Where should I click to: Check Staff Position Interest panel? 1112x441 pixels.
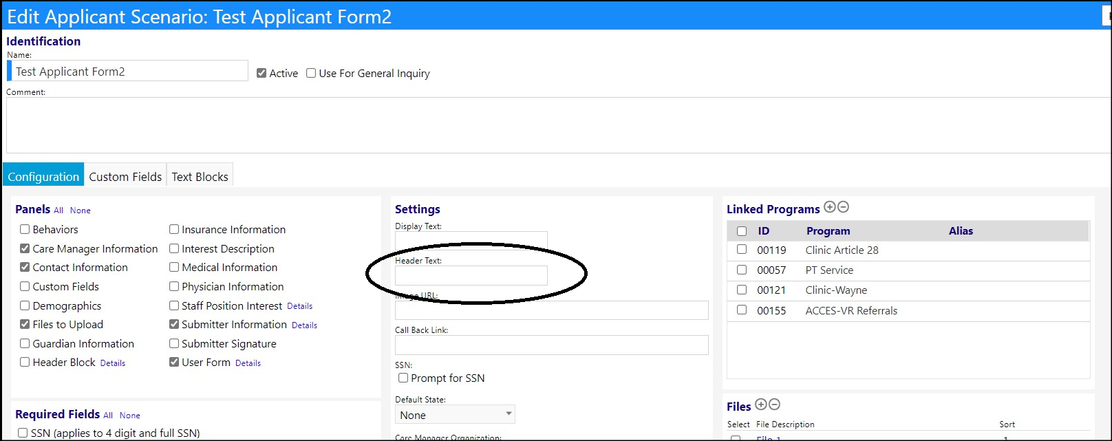[174, 305]
